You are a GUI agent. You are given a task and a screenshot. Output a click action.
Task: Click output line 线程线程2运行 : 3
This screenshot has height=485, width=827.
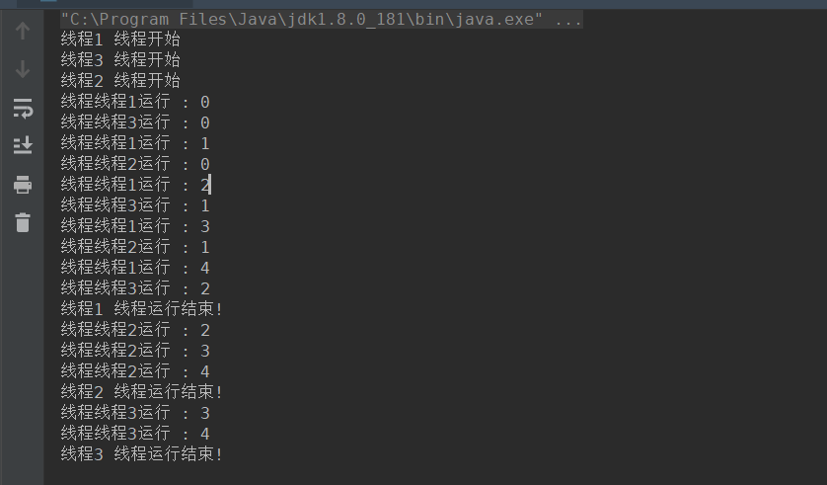coord(135,351)
